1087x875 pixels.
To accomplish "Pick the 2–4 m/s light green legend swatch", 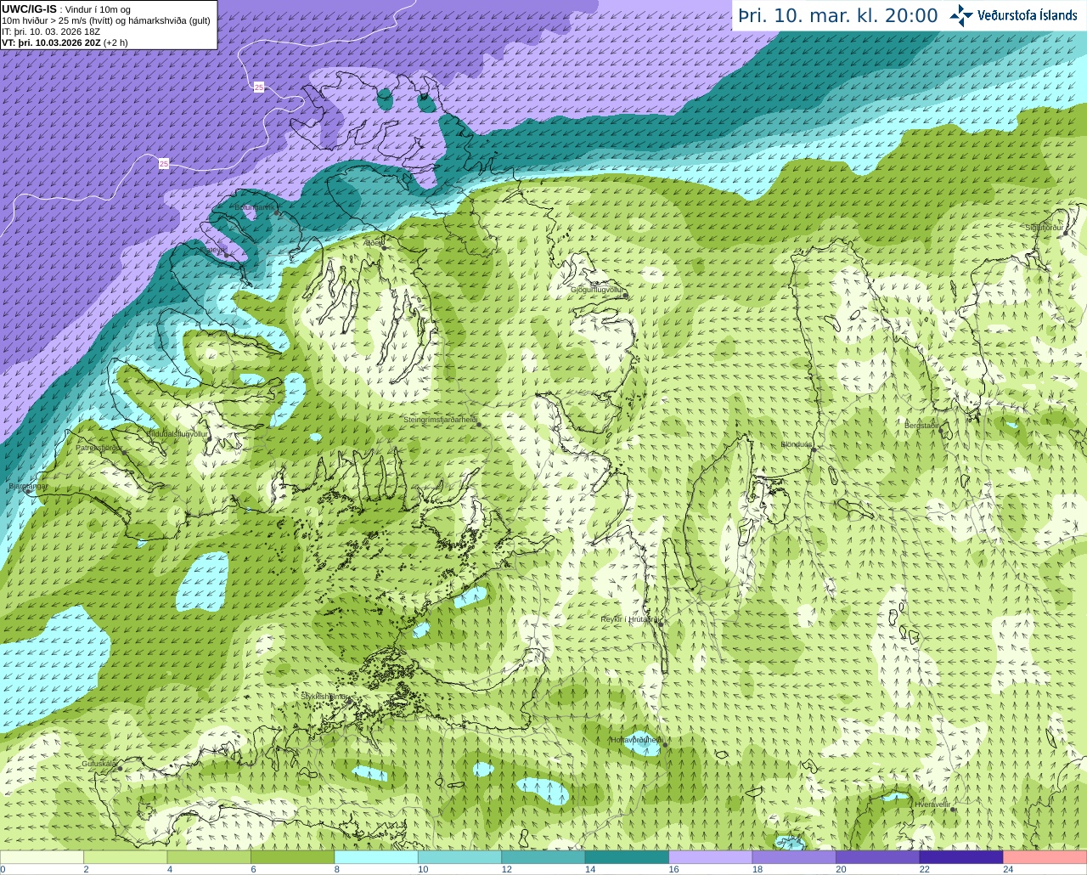I will point(126,857).
